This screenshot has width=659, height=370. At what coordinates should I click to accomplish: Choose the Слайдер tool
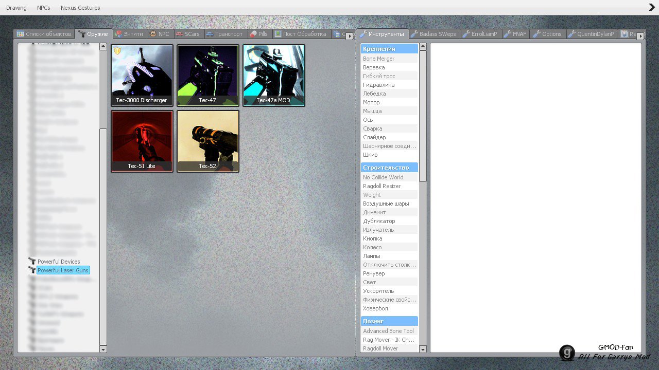coord(389,137)
